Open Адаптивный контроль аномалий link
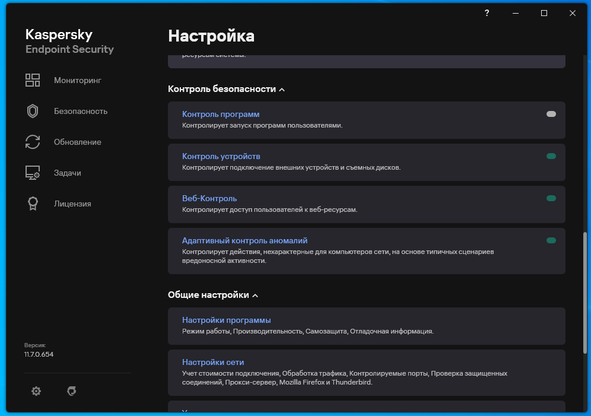 click(245, 241)
